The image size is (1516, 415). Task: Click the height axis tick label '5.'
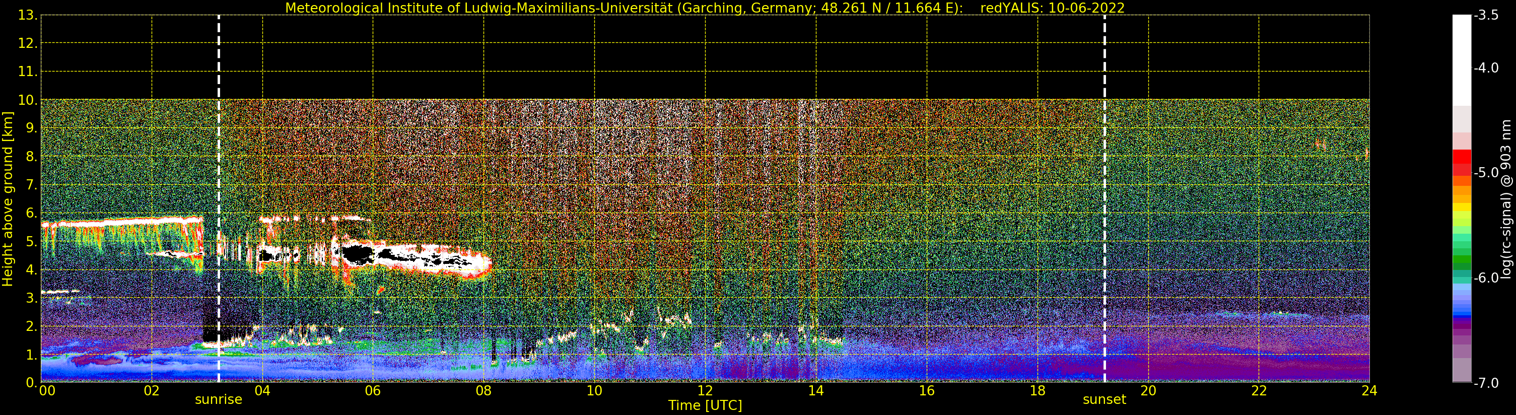click(32, 241)
